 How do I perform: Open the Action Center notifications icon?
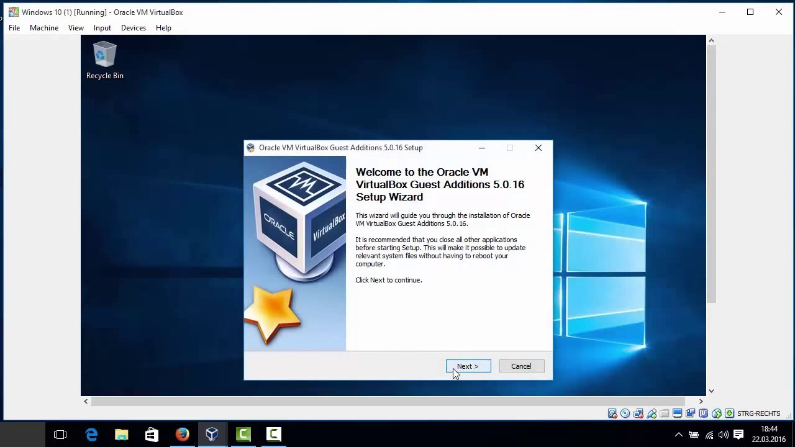[x=738, y=435]
